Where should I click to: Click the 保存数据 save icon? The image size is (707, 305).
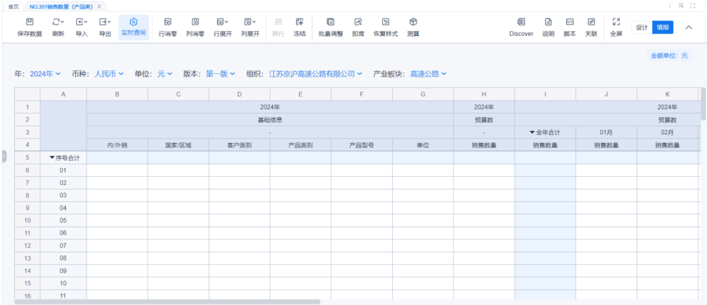coord(30,22)
